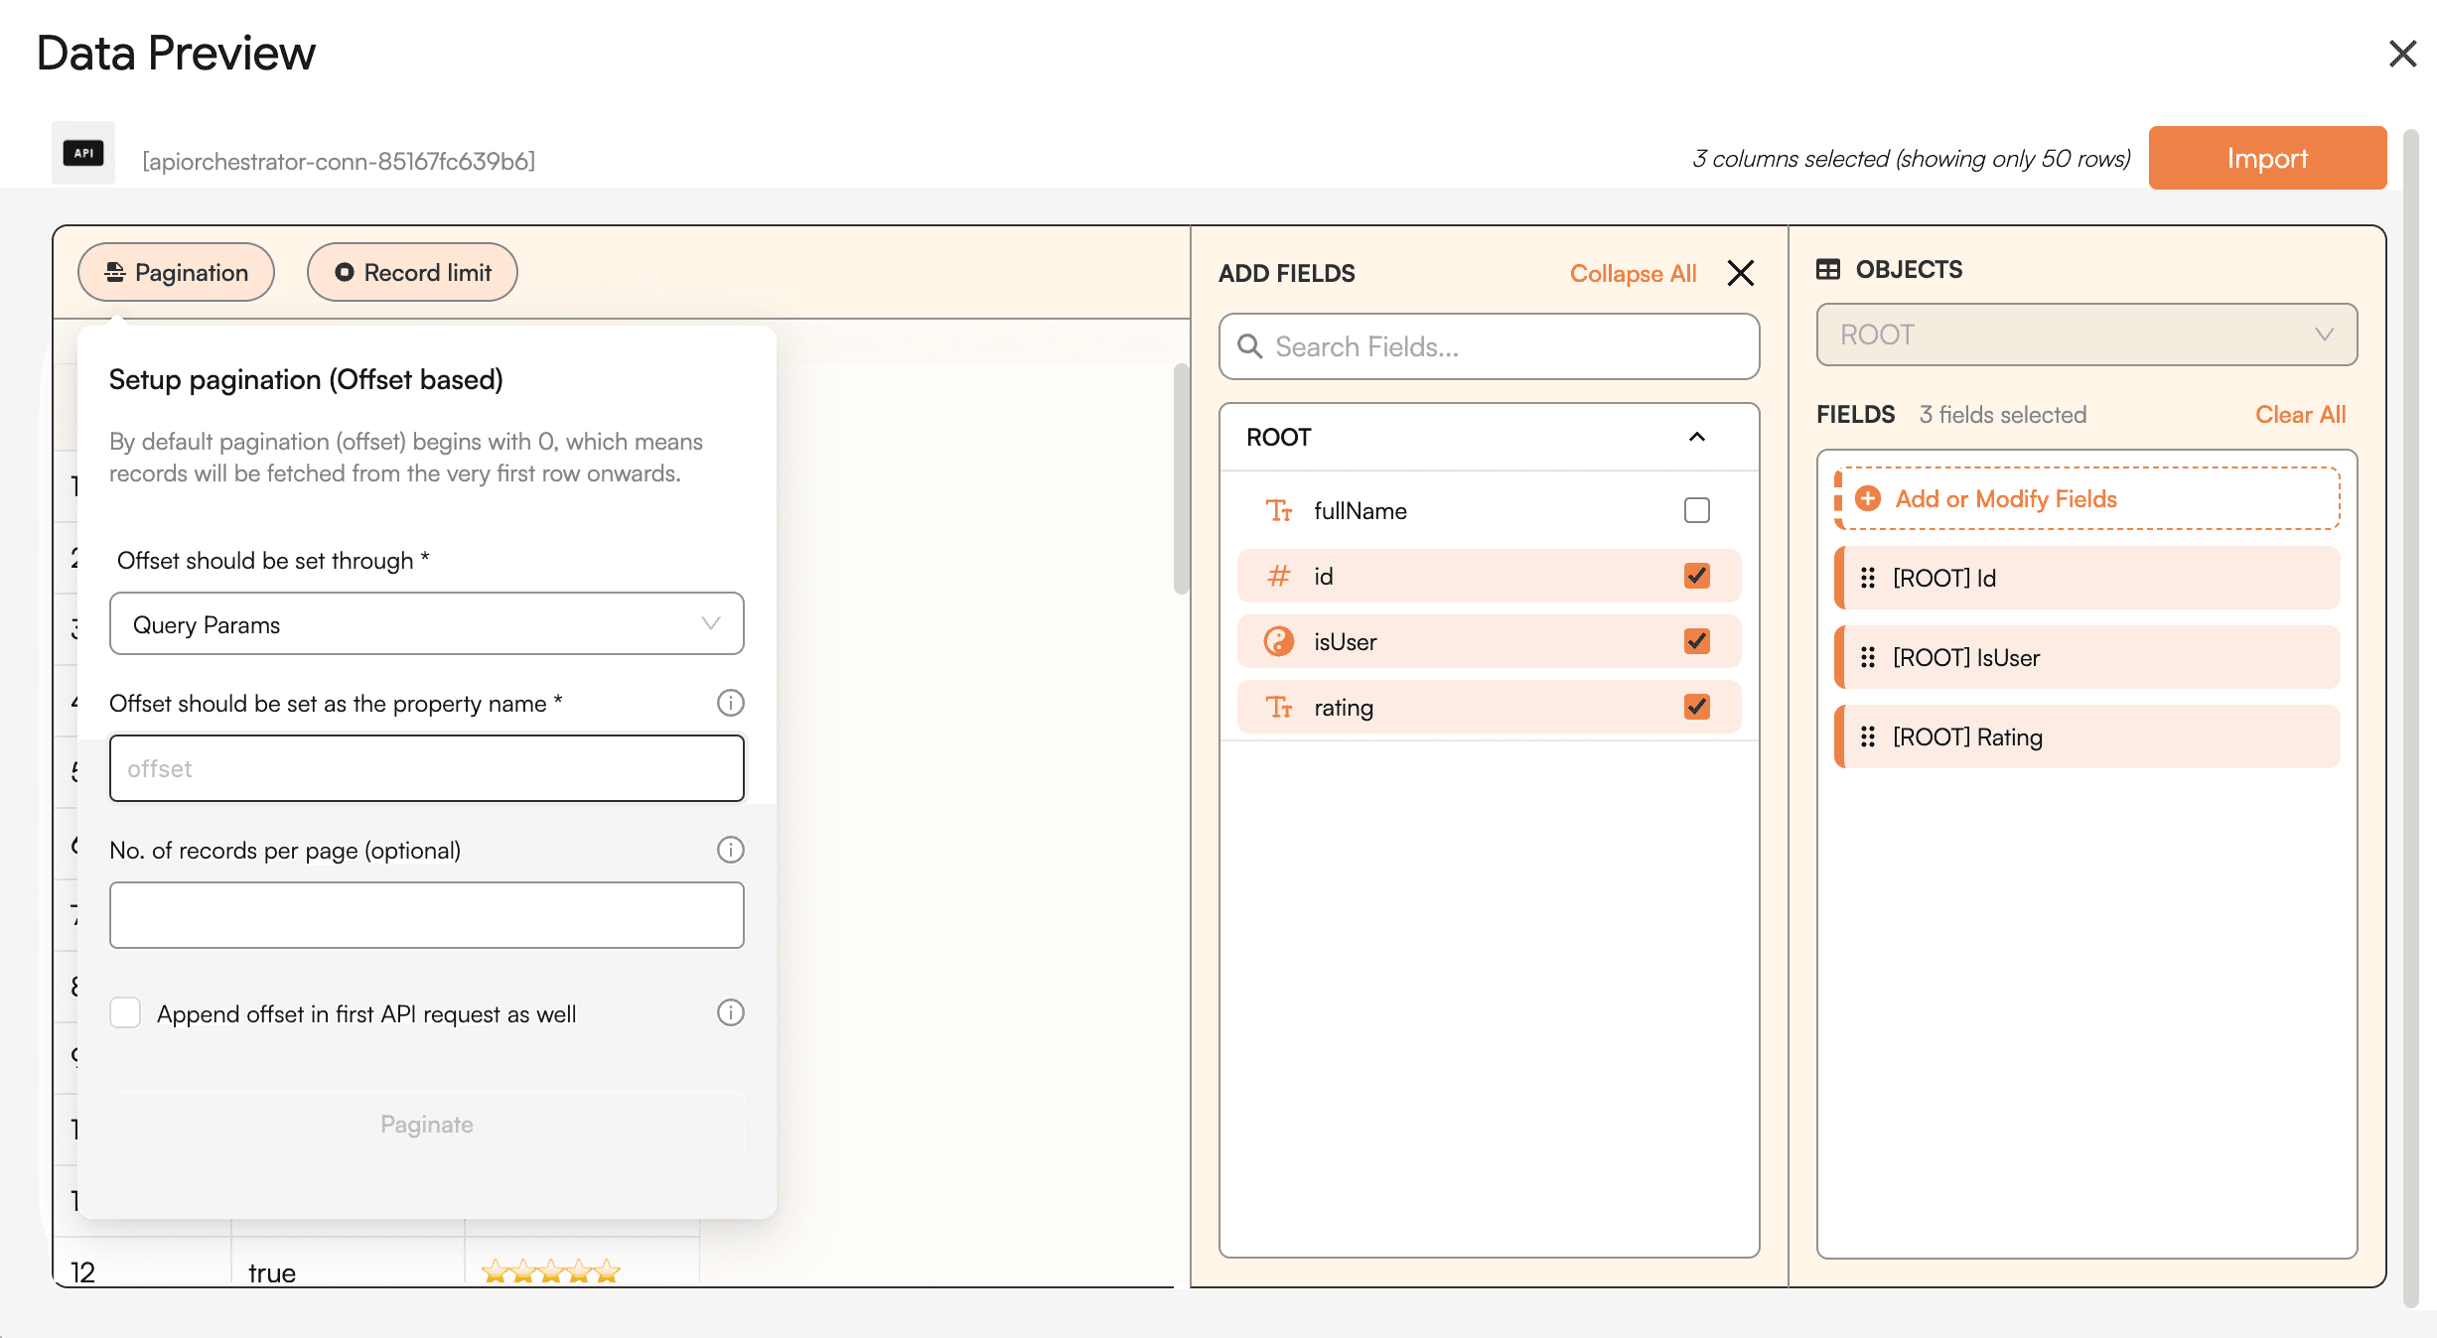Click the Pagination tab button
The image size is (2437, 1338).
coord(177,272)
